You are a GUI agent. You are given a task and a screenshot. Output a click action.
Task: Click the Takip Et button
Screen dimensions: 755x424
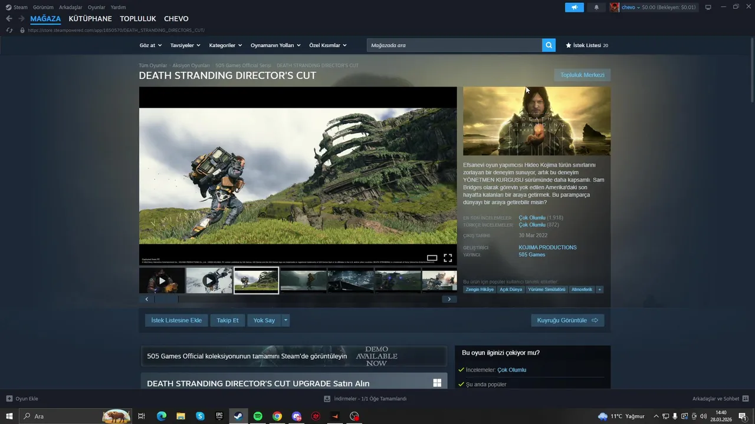coord(228,320)
